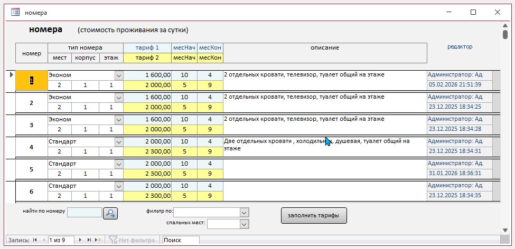Click the record selector arrow of row 1

[x=12, y=75]
